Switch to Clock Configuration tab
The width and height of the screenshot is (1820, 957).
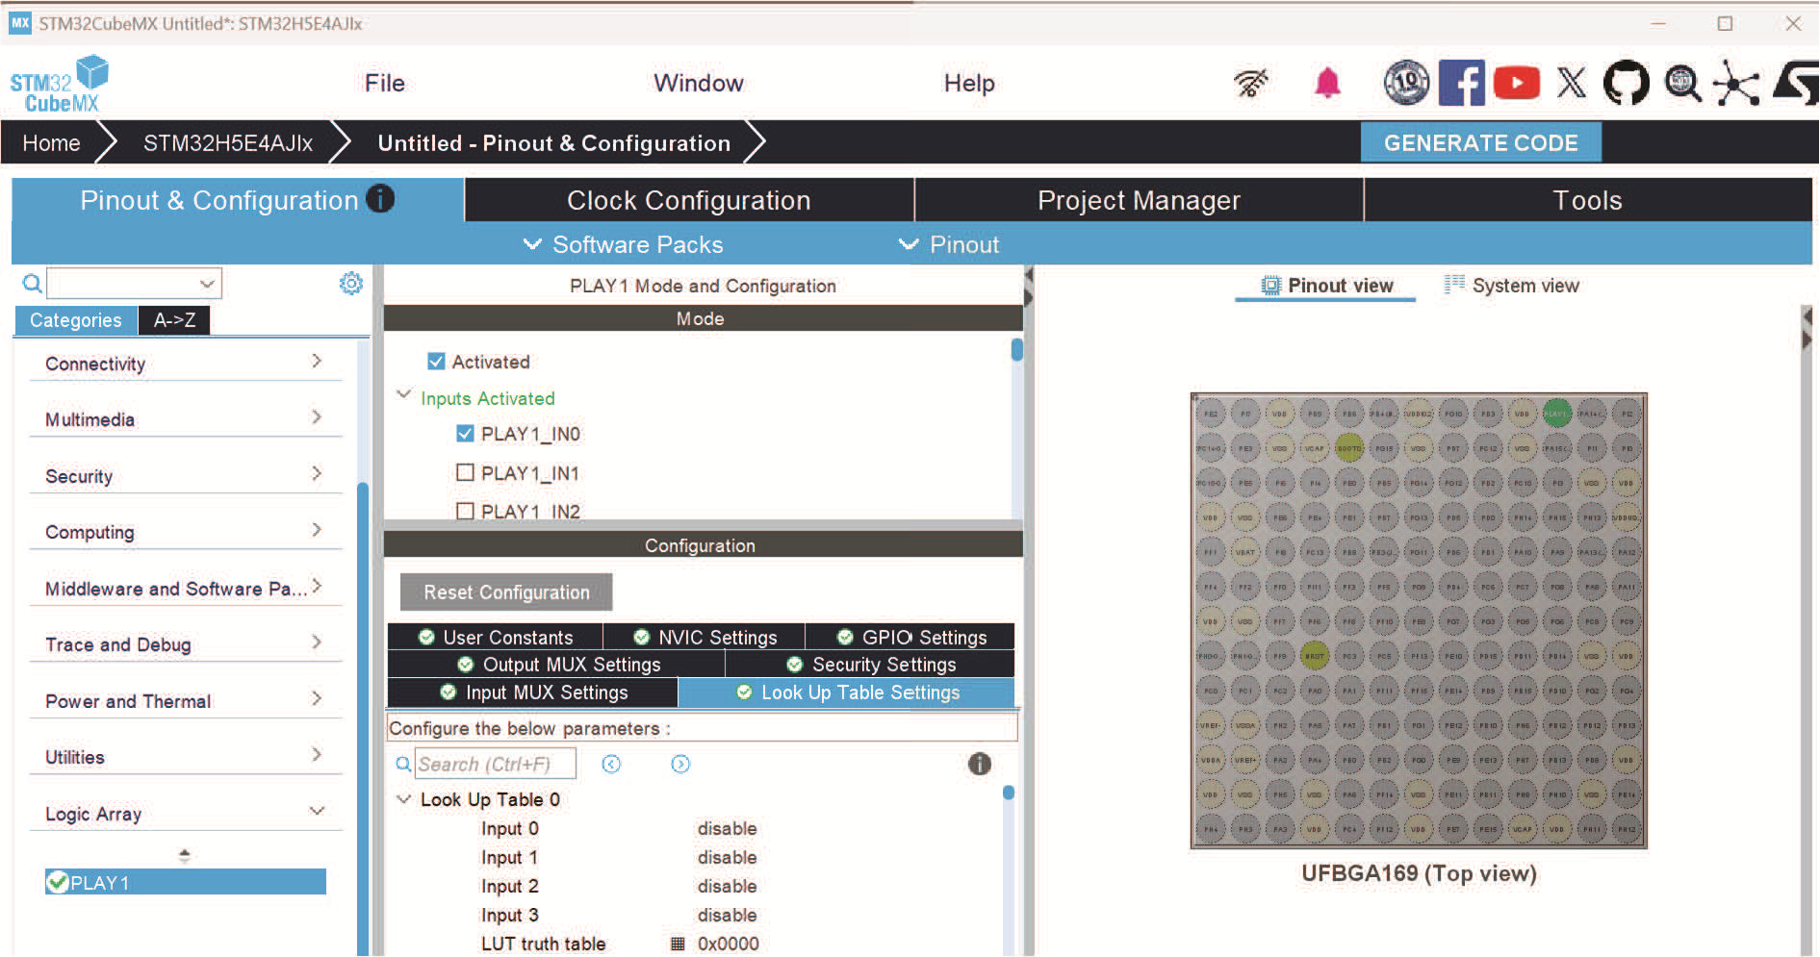coord(689,200)
